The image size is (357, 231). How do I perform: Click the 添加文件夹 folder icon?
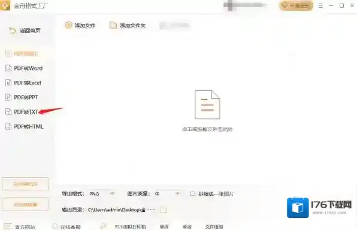(113, 25)
